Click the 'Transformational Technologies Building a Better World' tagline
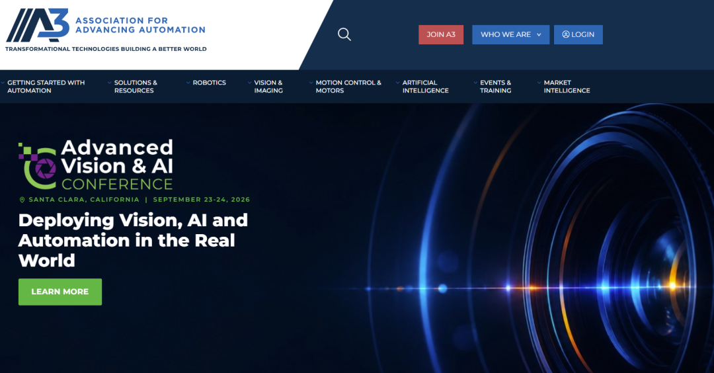The width and height of the screenshot is (714, 373). click(106, 49)
